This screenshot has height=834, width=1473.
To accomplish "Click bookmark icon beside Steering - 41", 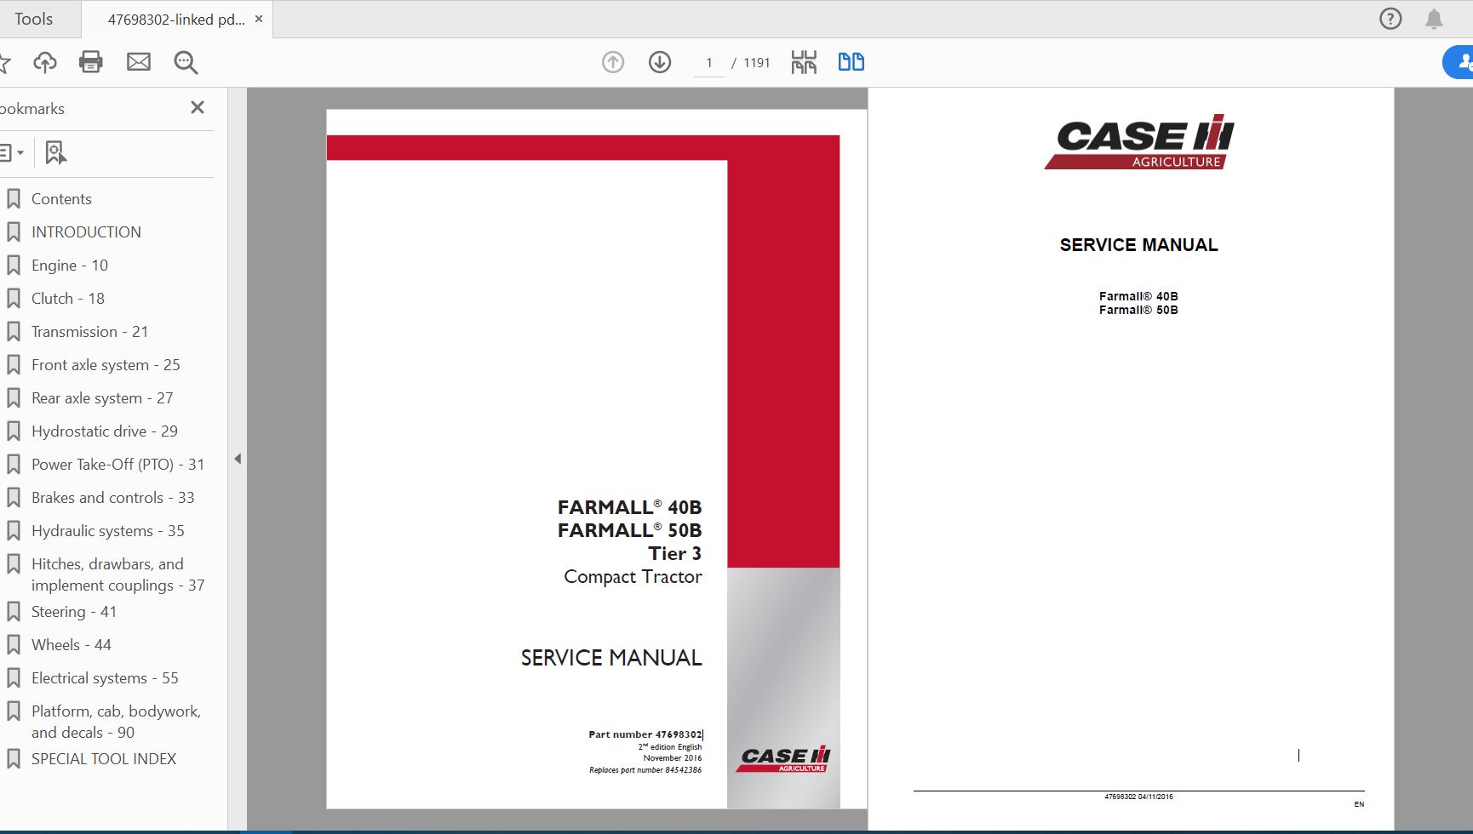I will (x=14, y=611).
